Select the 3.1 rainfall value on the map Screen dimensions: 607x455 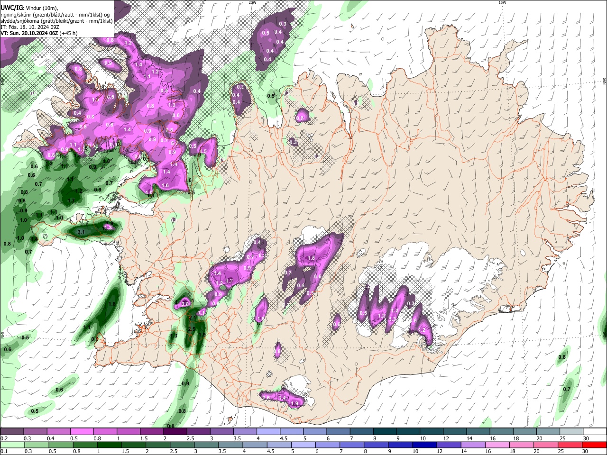point(81,232)
